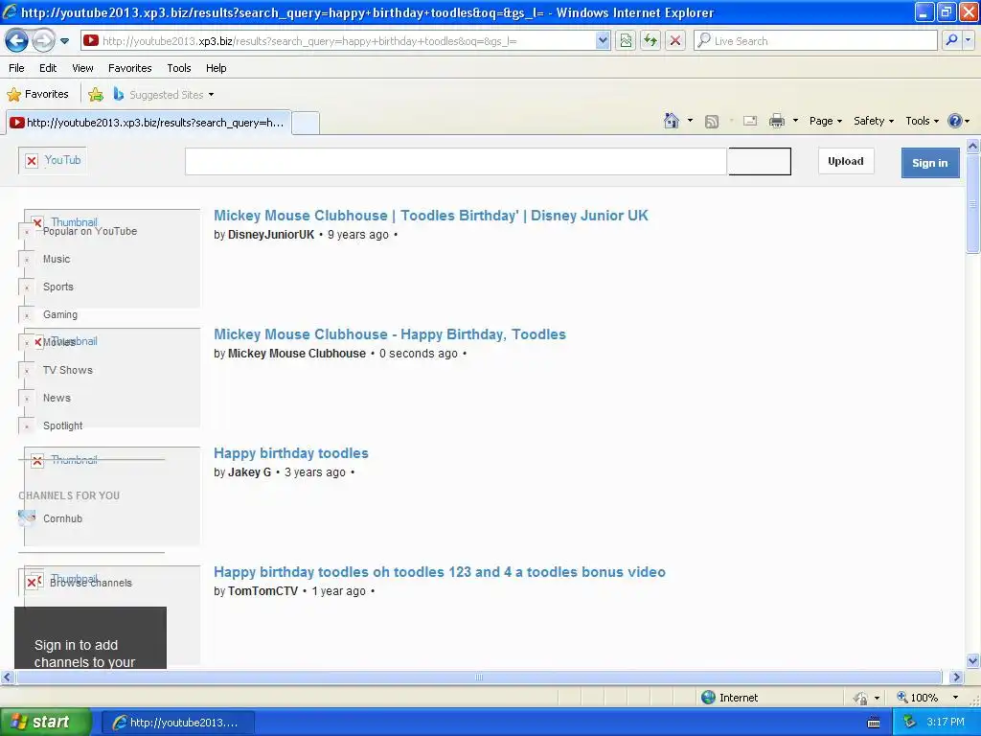The height and width of the screenshot is (736, 981).
Task: Click the Refresh page icon
Action: pyautogui.click(x=650, y=41)
